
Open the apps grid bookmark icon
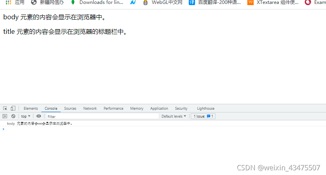click(x=8, y=2)
